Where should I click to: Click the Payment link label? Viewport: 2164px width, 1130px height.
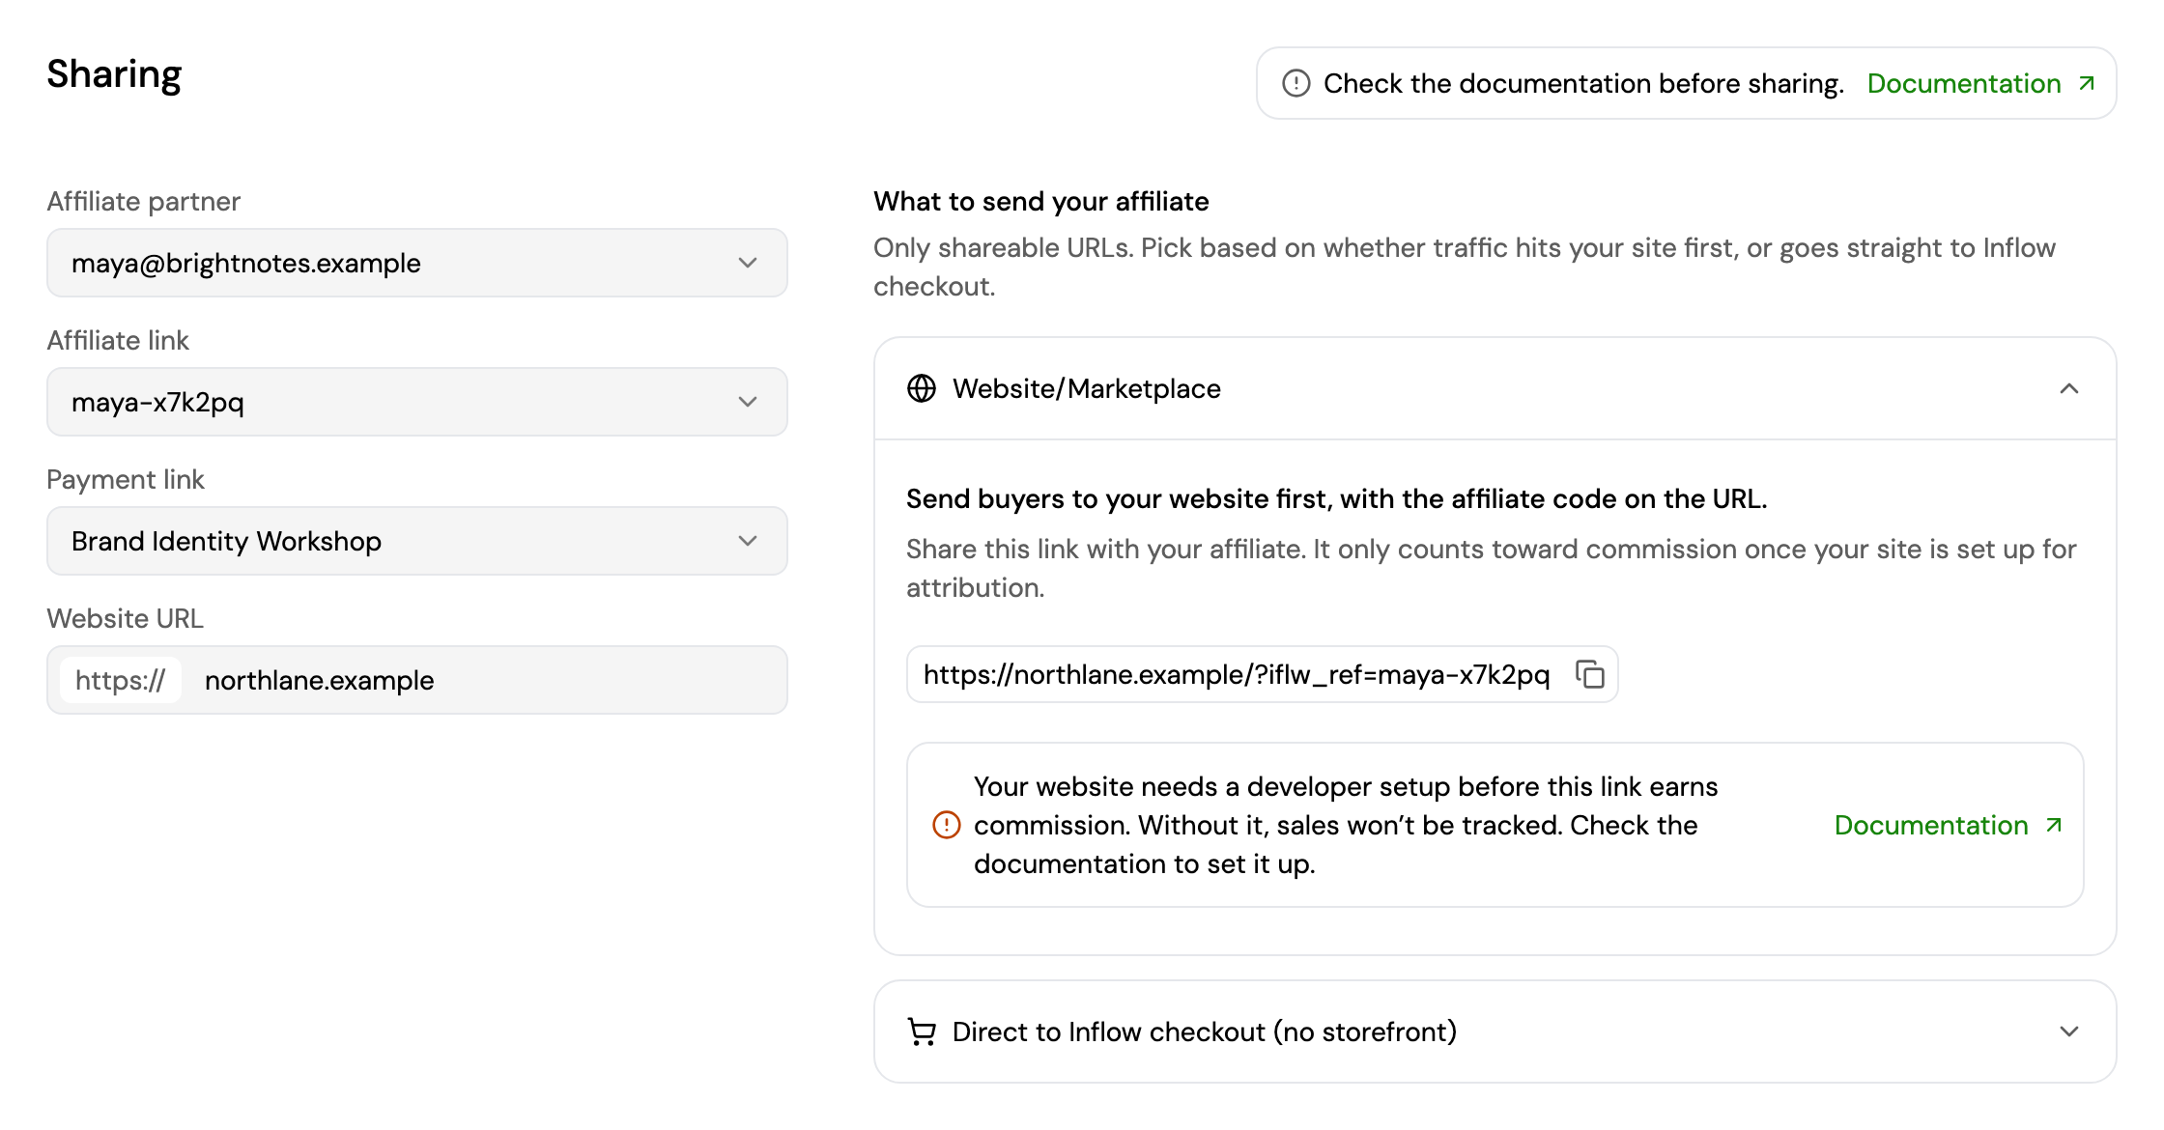(126, 479)
